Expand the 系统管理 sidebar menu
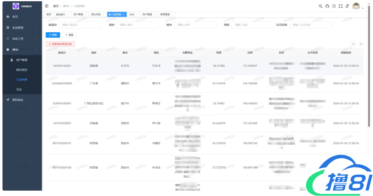Screen dimensions: 373x196 (x=21, y=28)
